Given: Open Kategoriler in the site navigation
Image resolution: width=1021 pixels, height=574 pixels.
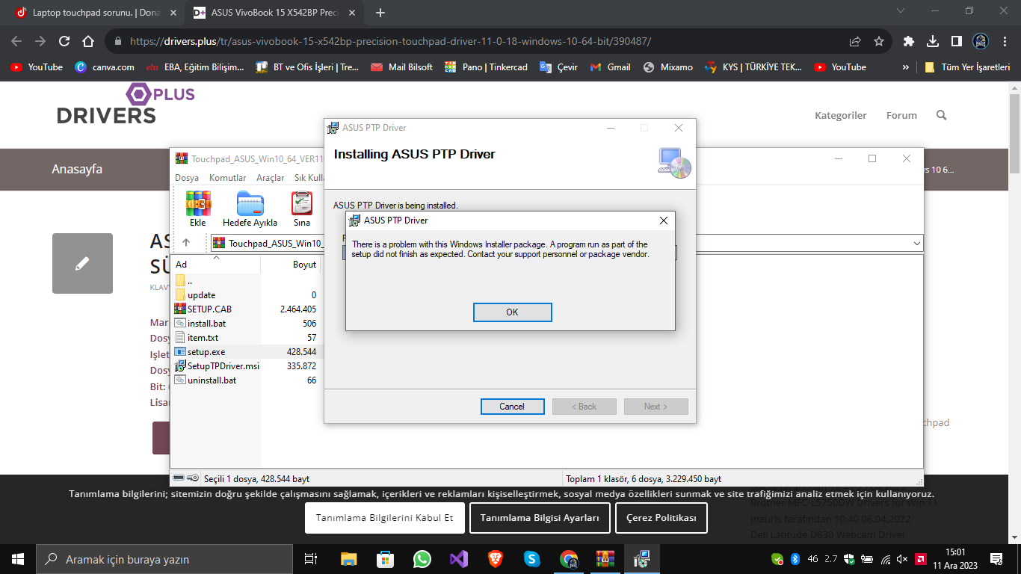Looking at the screenshot, I should pos(841,115).
